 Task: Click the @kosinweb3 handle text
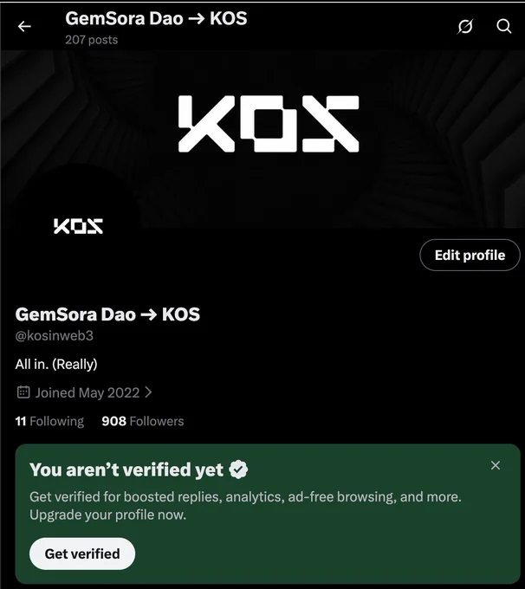(54, 335)
